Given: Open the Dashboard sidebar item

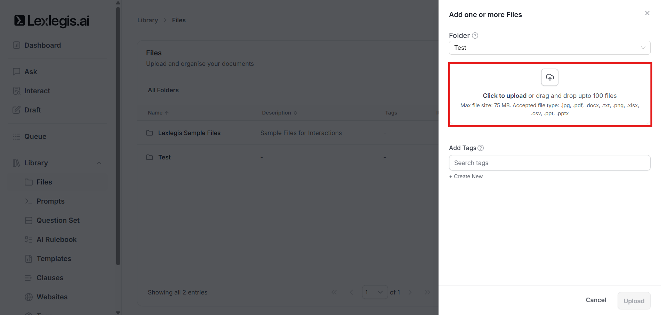Looking at the screenshot, I should click(x=42, y=45).
